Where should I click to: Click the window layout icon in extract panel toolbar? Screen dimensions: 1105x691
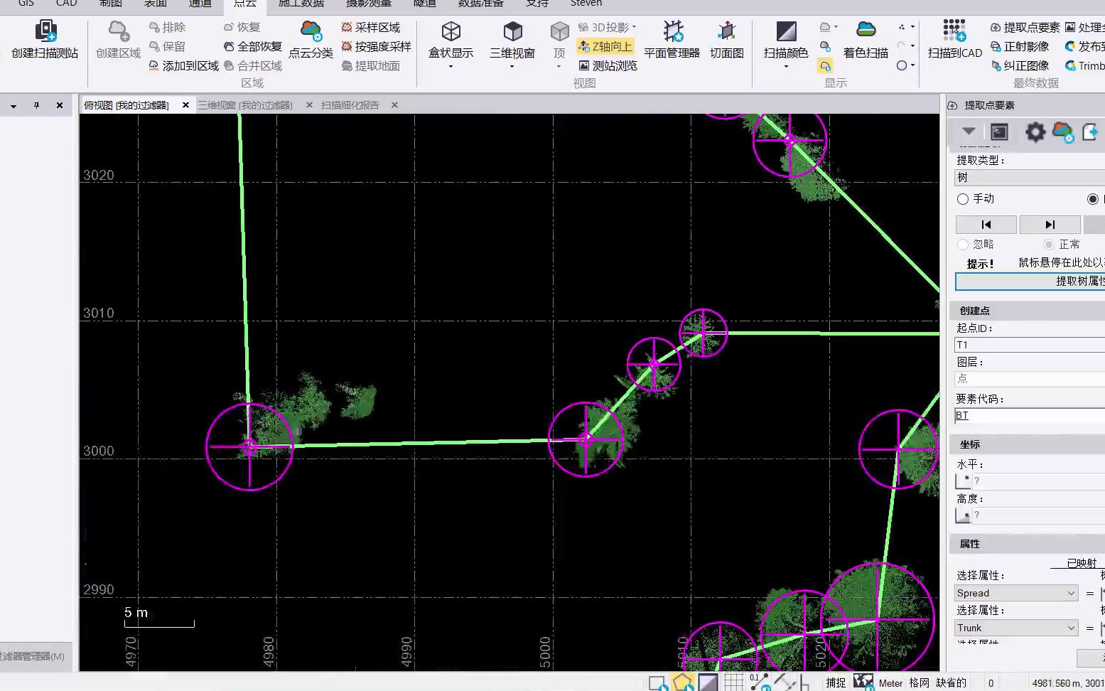(x=999, y=132)
